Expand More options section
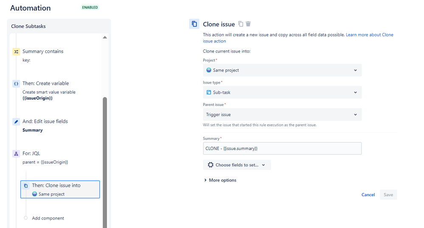424x228 pixels. click(220, 180)
